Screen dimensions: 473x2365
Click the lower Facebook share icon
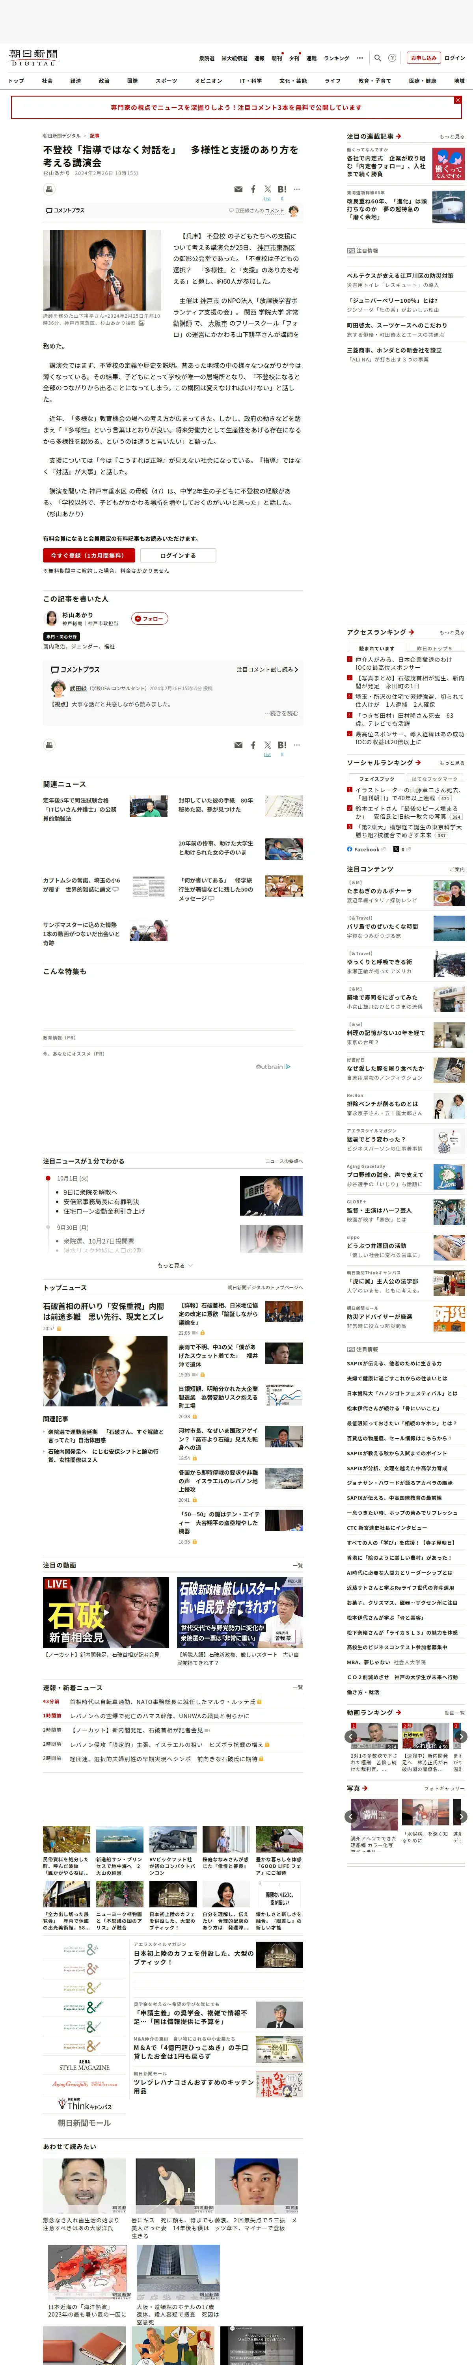[x=253, y=745]
